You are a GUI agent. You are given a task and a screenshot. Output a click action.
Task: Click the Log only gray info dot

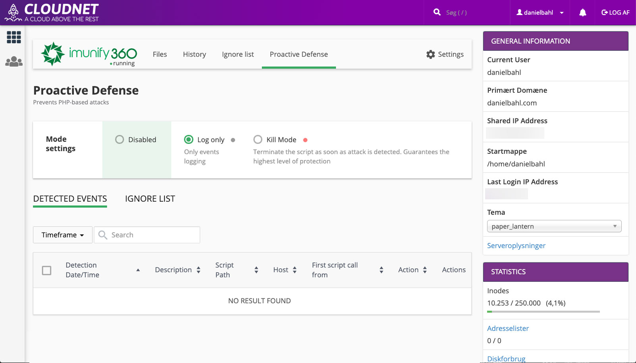click(x=233, y=140)
